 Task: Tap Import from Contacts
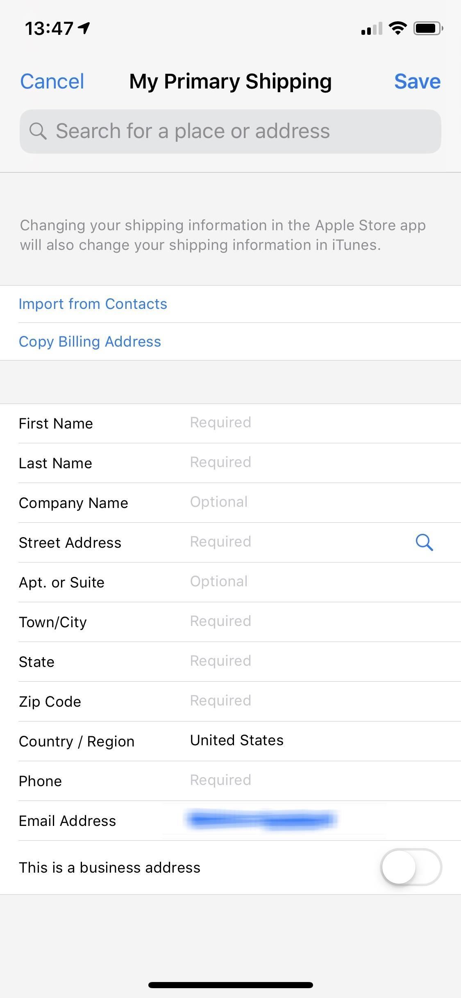93,304
